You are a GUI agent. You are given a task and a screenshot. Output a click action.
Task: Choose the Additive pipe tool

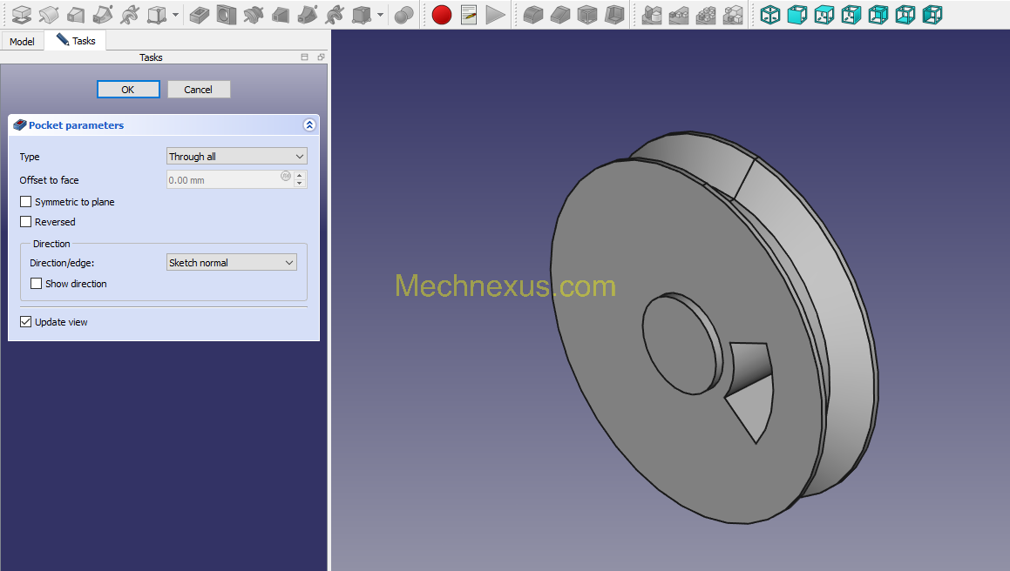coord(103,14)
